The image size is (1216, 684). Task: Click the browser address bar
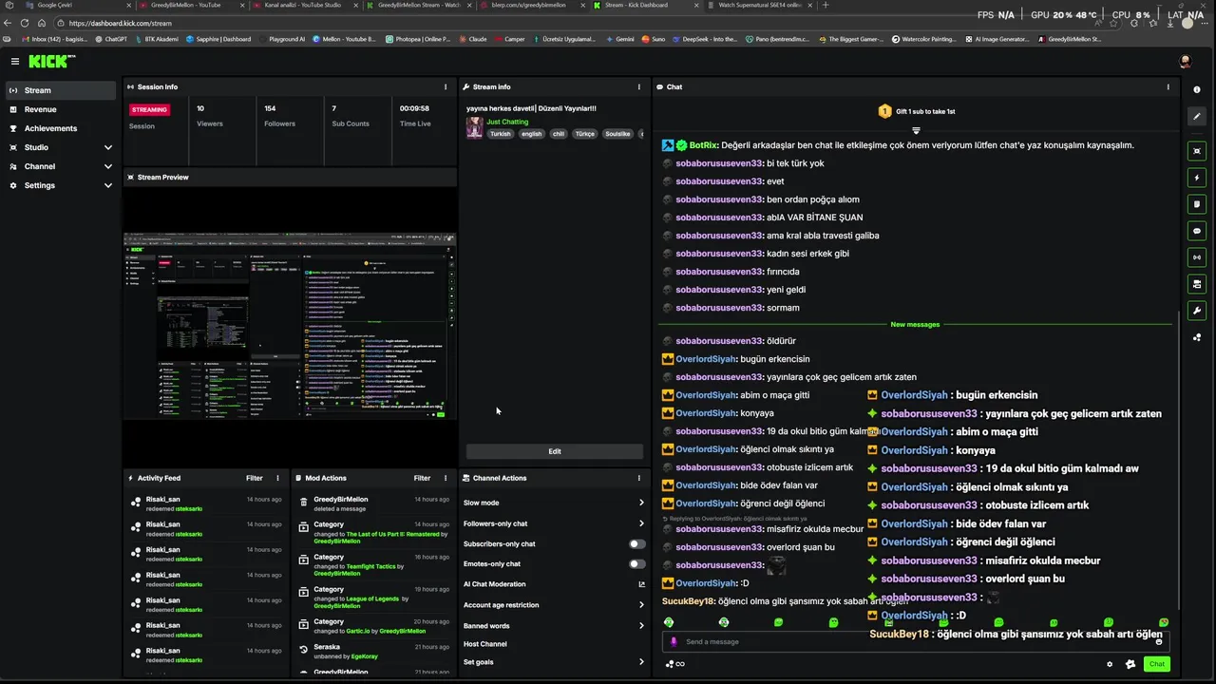coord(570,23)
